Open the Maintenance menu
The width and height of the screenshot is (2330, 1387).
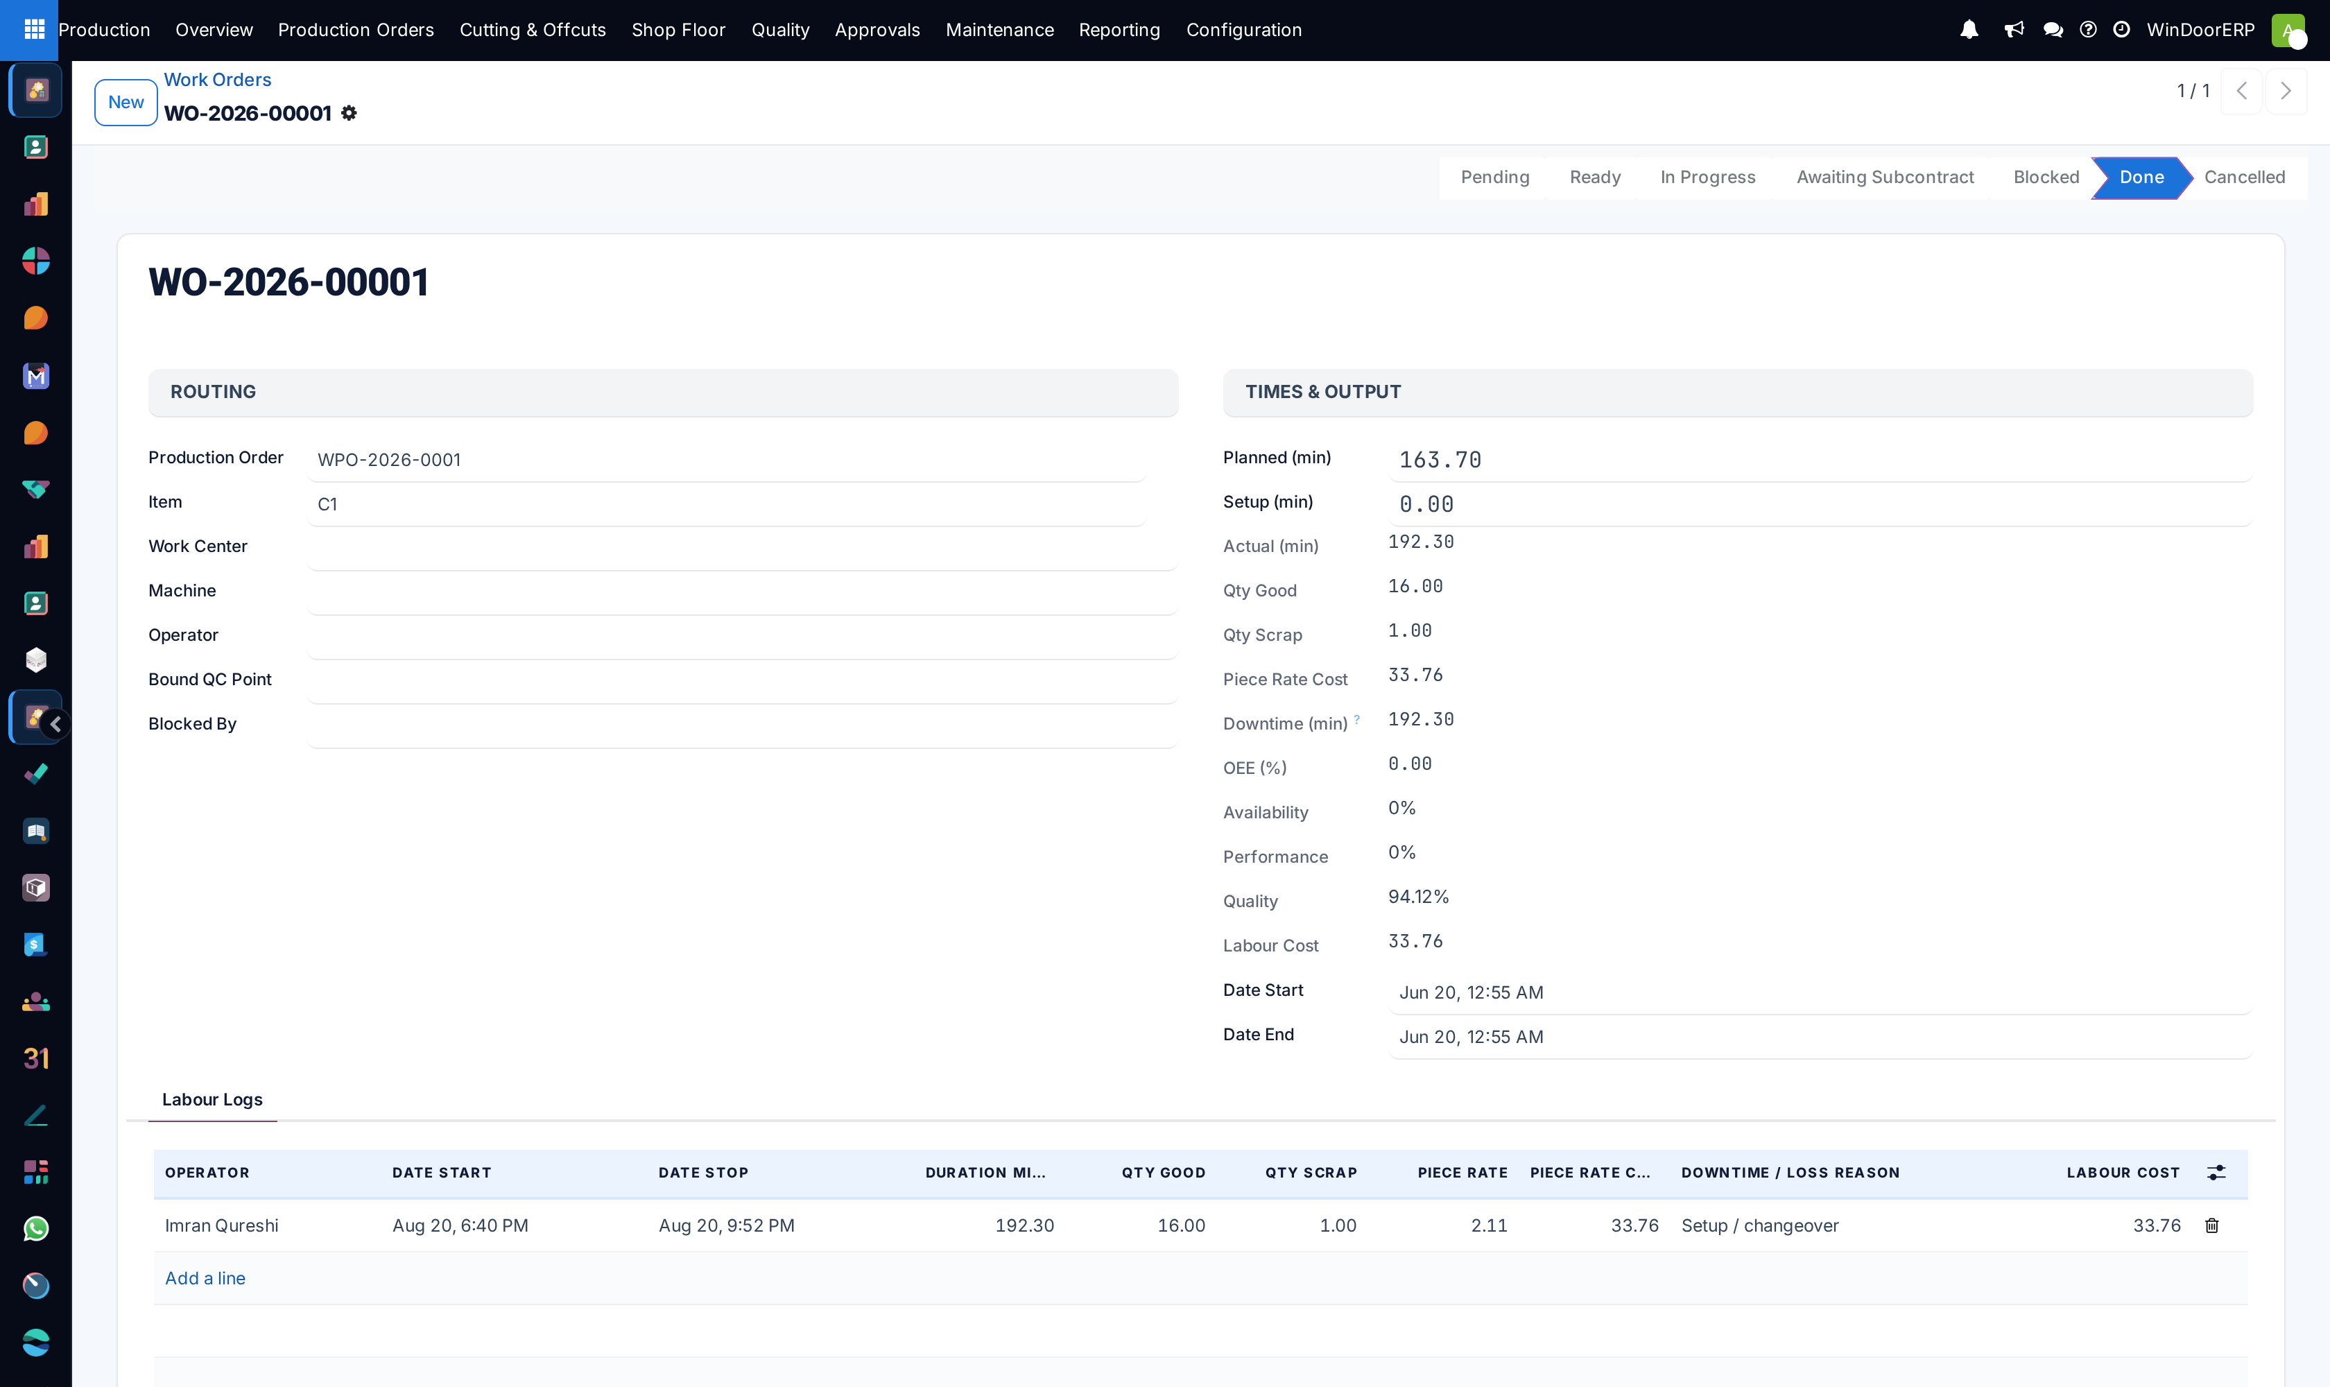(x=1000, y=30)
